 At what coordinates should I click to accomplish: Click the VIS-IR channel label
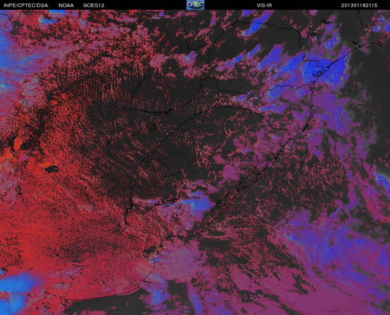[x=264, y=5]
